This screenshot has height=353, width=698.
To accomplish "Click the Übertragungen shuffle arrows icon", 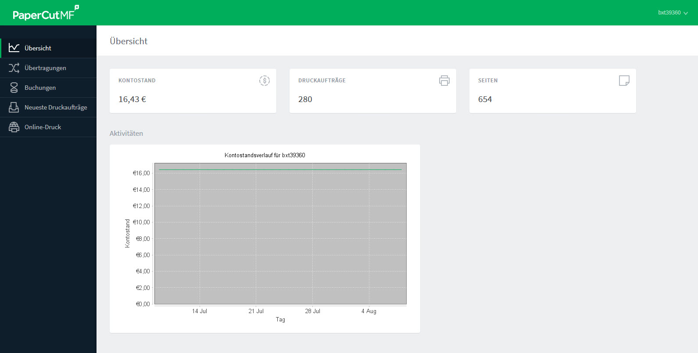I will click(x=14, y=68).
